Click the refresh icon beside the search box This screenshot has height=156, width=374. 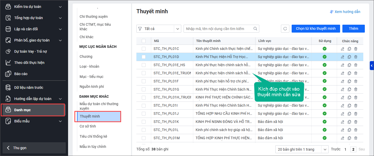pos(285,29)
